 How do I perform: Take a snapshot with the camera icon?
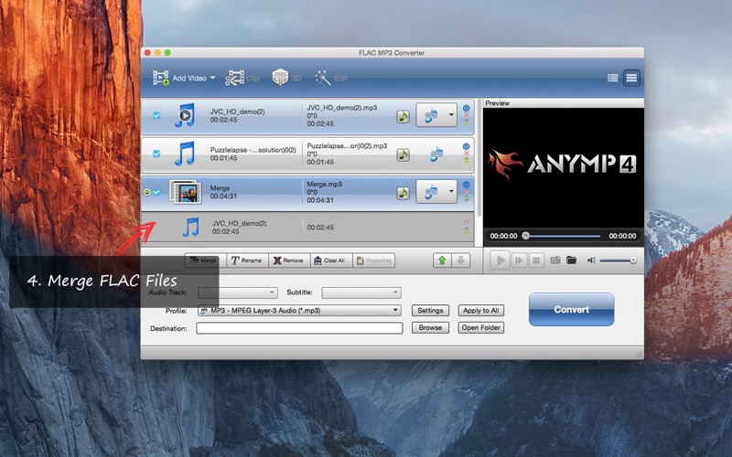click(x=555, y=260)
